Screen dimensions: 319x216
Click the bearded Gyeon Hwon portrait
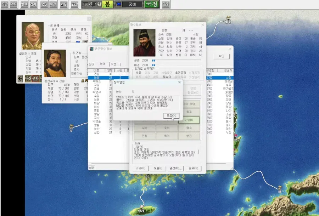click(x=55, y=63)
